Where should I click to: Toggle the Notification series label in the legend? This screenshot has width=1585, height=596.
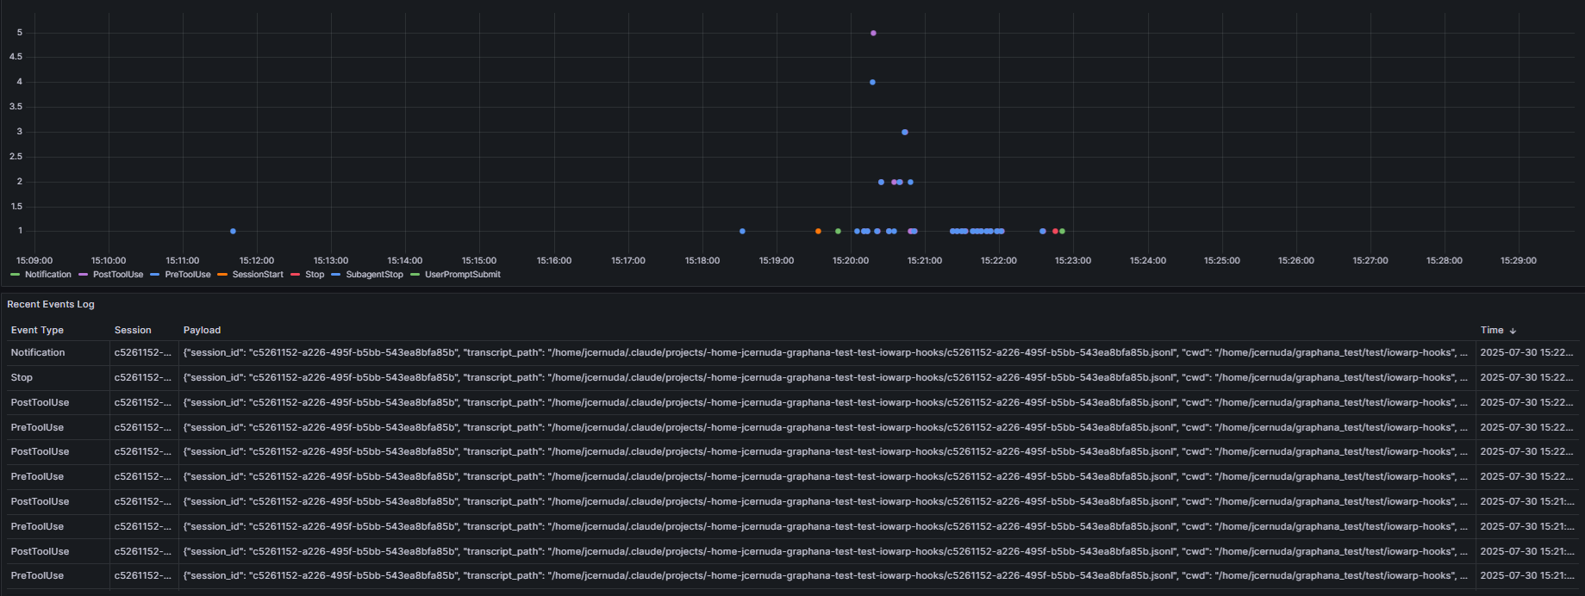[47, 275]
